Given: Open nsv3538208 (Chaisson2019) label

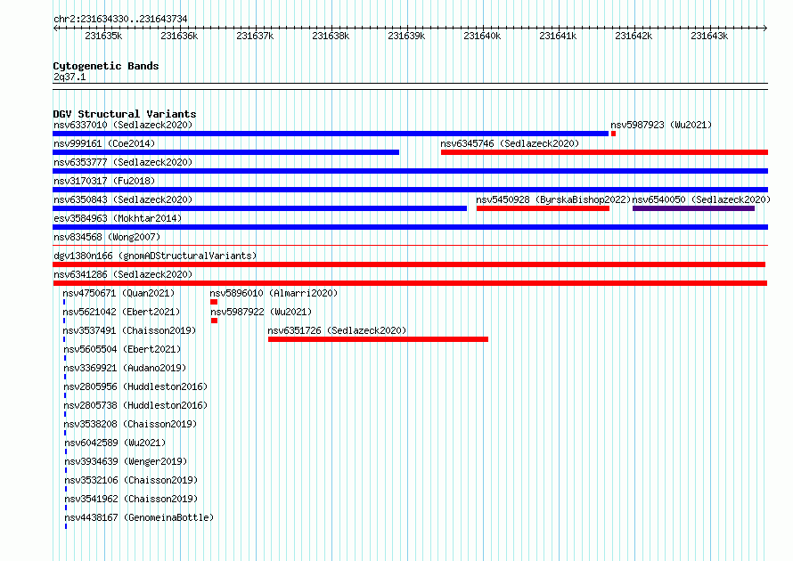Looking at the screenshot, I should (130, 424).
